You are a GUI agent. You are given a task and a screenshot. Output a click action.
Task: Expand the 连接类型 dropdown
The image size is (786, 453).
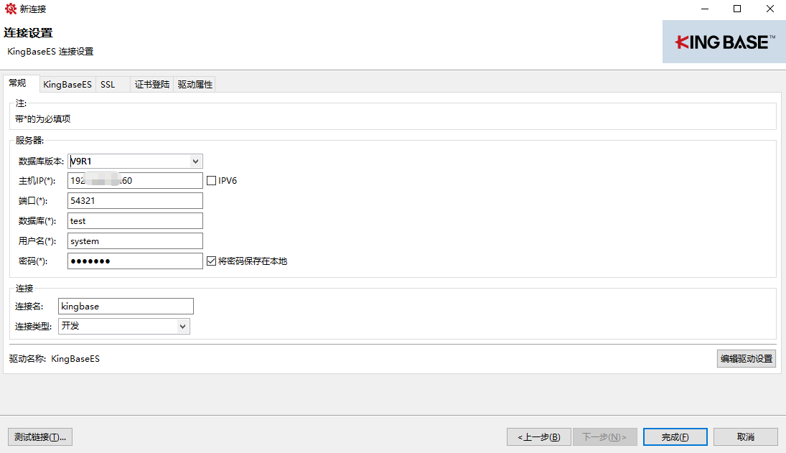(182, 327)
